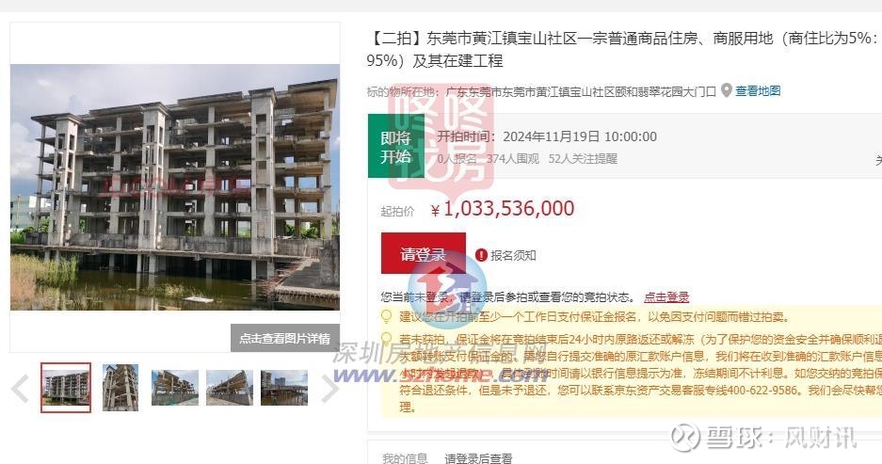Viewport: 882px width, 464px height.
Task: Click the second lightbulb tip icon
Action: pos(387,339)
